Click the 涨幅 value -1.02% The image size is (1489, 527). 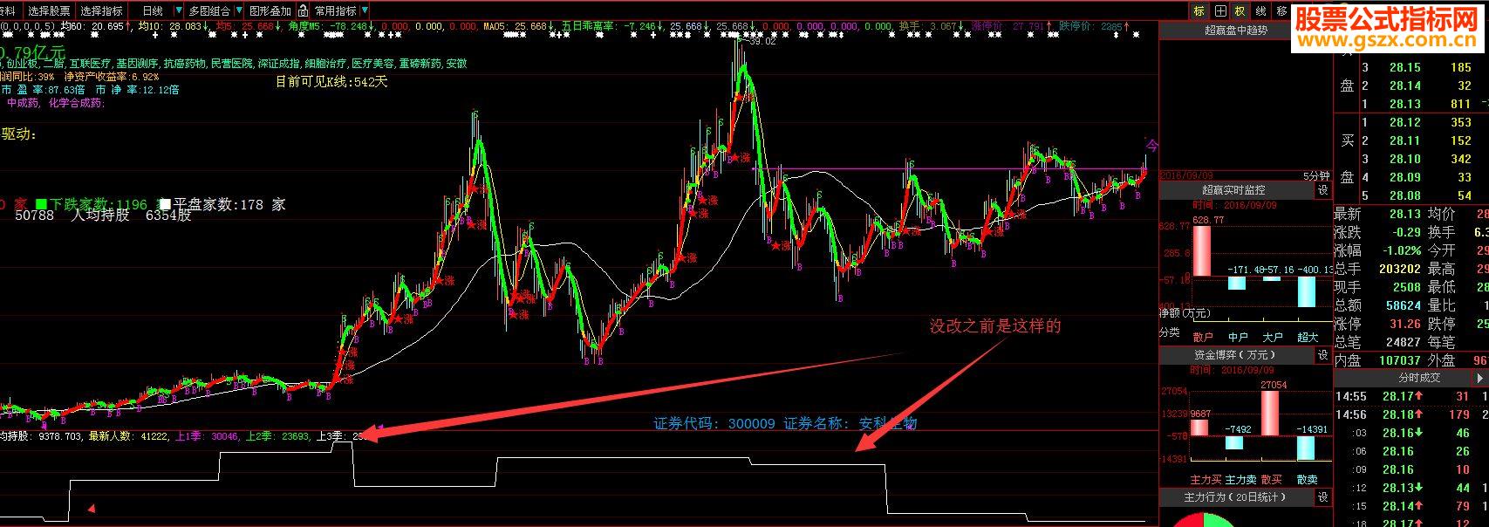pyautogui.click(x=1400, y=250)
